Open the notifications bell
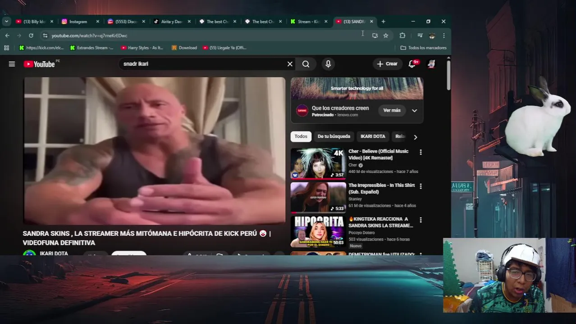This screenshot has width=576, height=324. pos(412,64)
